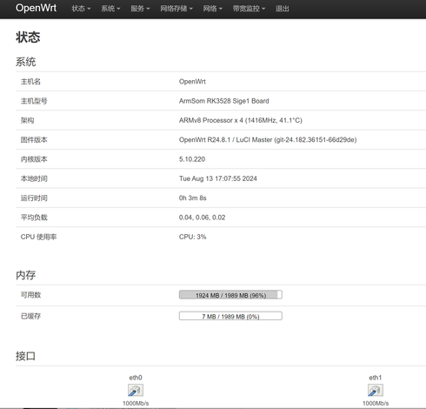This screenshot has height=409, width=426.
Task: Select the ArmSom RK3528 Sige1 Board text
Action: tap(224, 101)
